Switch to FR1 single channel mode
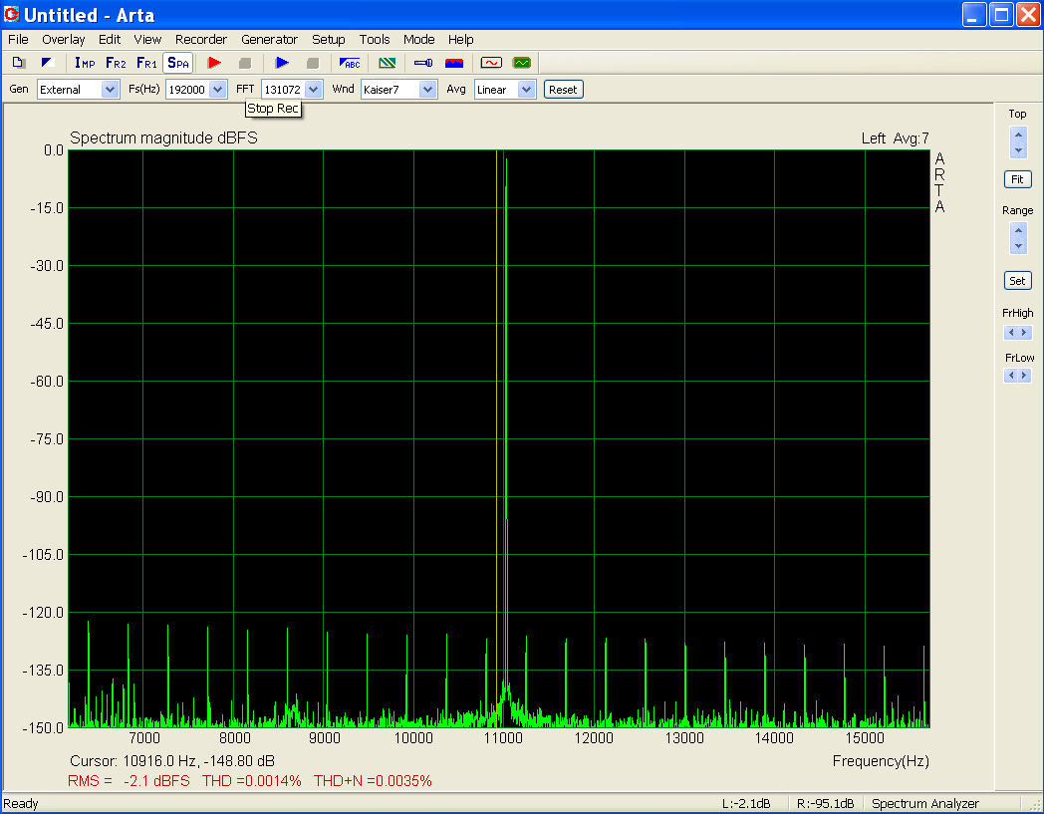Image resolution: width=1044 pixels, height=814 pixels. [x=146, y=63]
